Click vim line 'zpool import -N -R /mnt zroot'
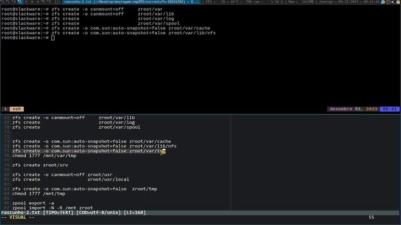Screen dimensions: 401x225 [x=53, y=208]
